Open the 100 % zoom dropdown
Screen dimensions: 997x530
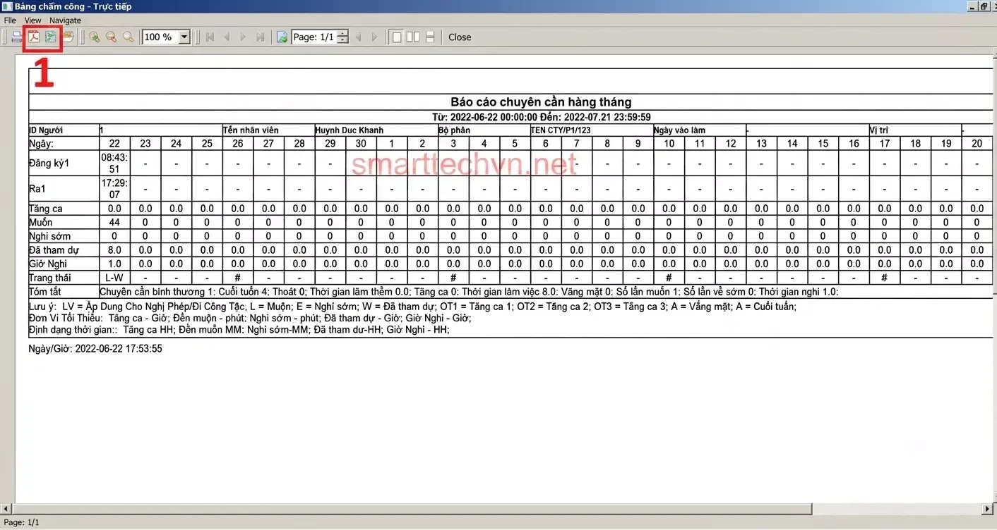coord(184,37)
